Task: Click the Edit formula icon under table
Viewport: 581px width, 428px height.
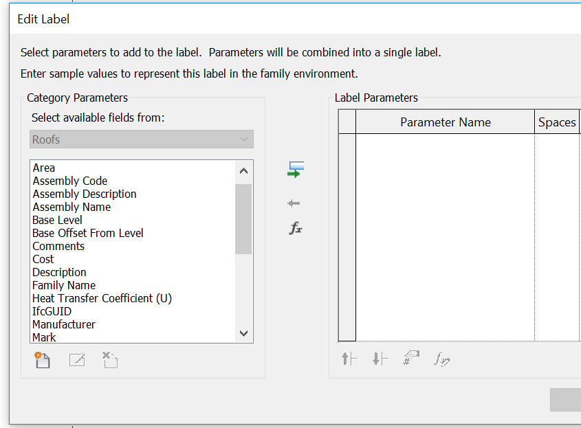Action: click(442, 359)
